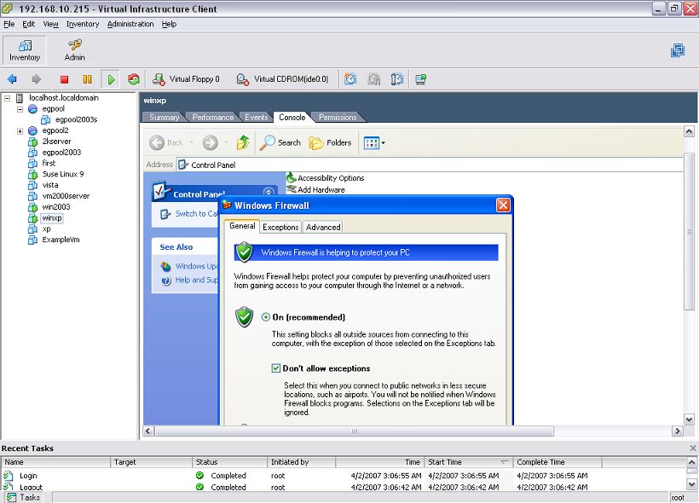The width and height of the screenshot is (699, 503).
Task: Click the remote console monitor icon
Action: (x=421, y=79)
